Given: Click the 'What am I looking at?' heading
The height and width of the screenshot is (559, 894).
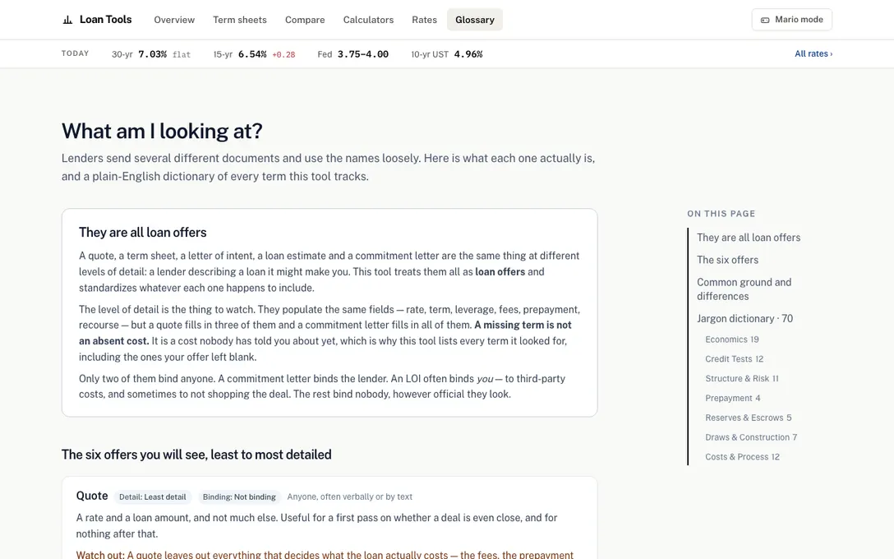Looking at the screenshot, I should point(162,132).
